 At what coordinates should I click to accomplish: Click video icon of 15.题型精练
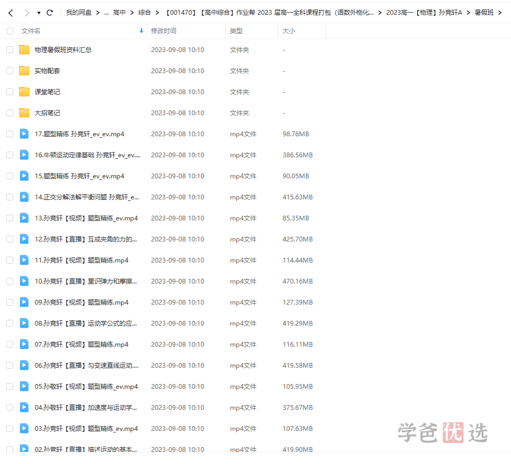click(24, 176)
